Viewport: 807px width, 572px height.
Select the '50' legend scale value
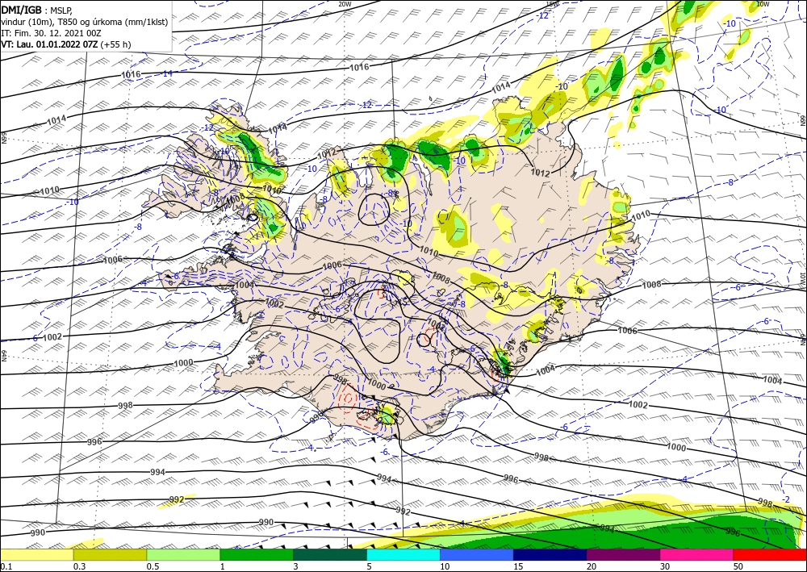738,566
